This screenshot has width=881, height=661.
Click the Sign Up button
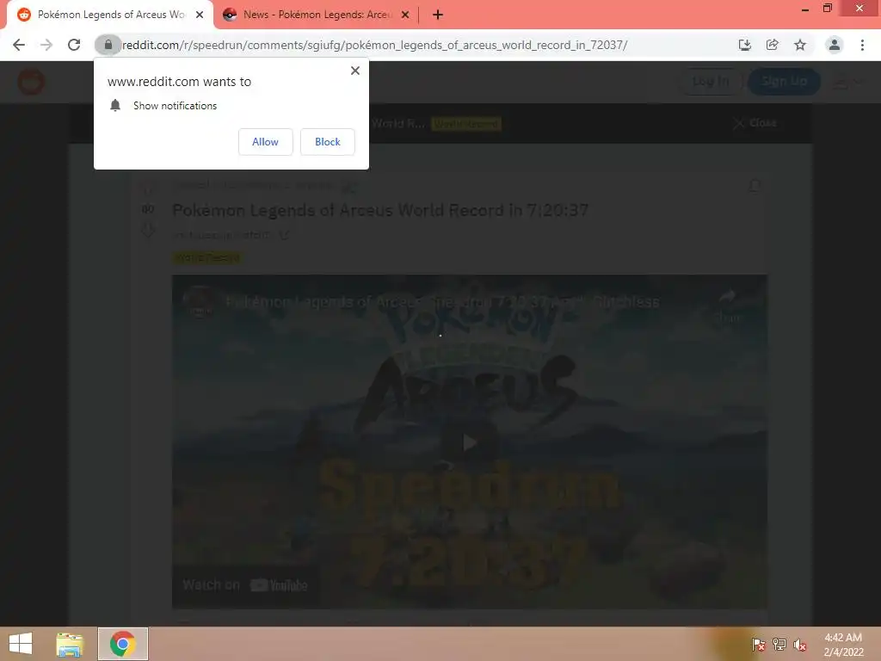784,82
